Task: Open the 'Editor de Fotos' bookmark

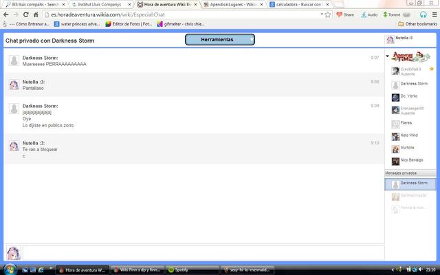Action: pyautogui.click(x=129, y=24)
